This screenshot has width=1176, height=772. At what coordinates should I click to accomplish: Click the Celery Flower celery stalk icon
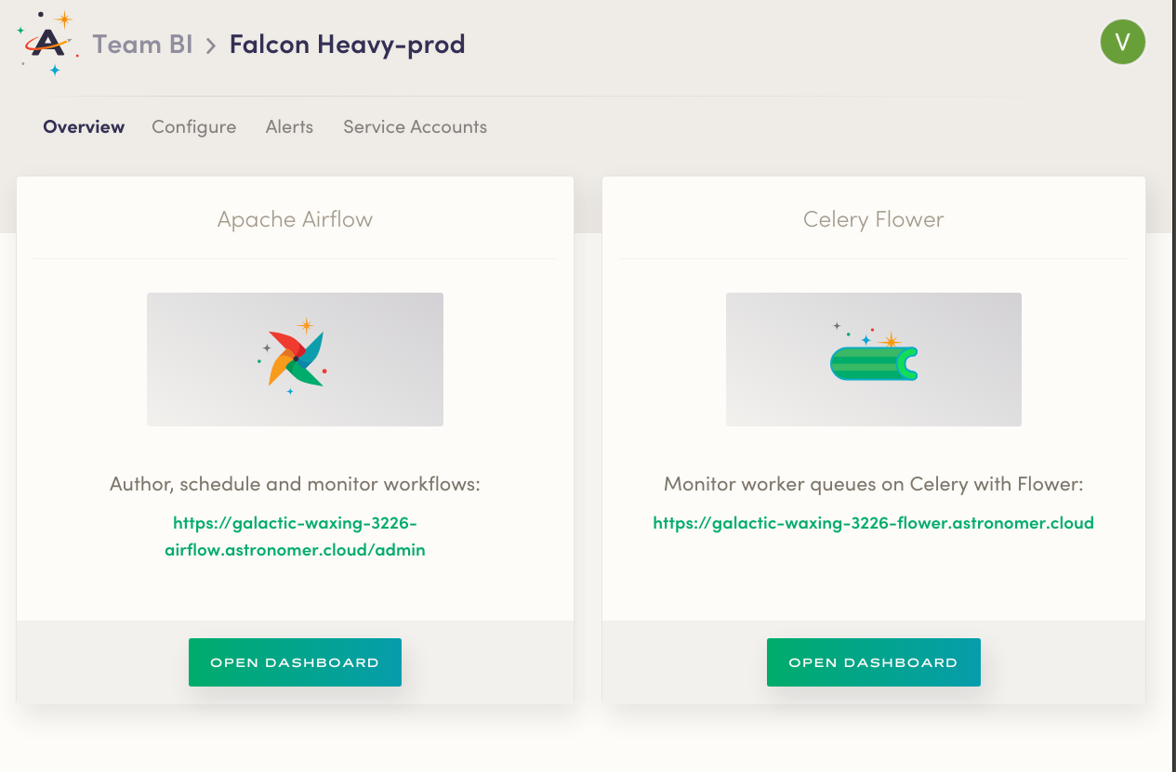[873, 357]
